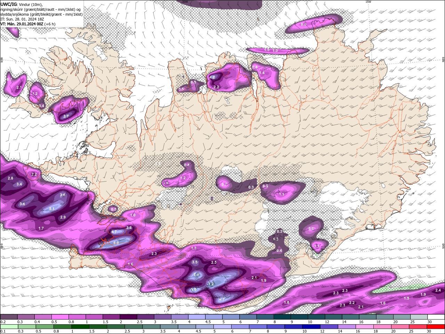Click the 6.0 precipitation value on the map
The height and width of the screenshot is (334, 445).
pyautogui.click(x=116, y=243)
